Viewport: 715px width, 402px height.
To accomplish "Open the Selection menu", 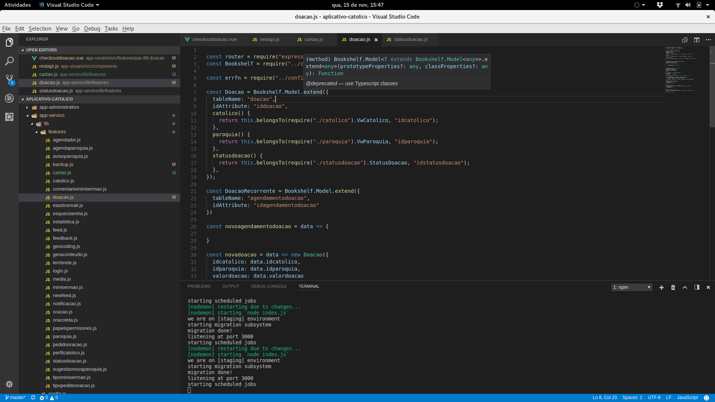I will (x=40, y=29).
